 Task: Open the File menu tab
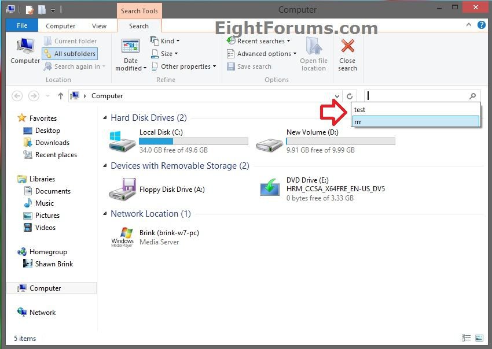pyautogui.click(x=21, y=25)
